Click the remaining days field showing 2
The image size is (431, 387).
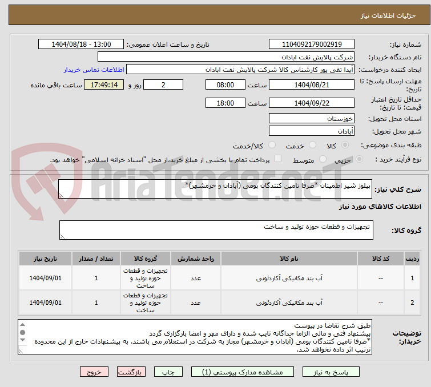coord(163,84)
